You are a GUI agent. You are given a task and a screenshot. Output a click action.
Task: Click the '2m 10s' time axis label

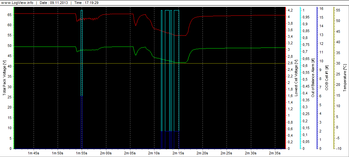[154, 153]
